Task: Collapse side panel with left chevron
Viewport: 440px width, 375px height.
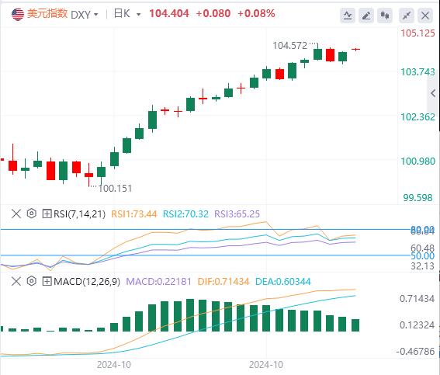Action: (433, 93)
